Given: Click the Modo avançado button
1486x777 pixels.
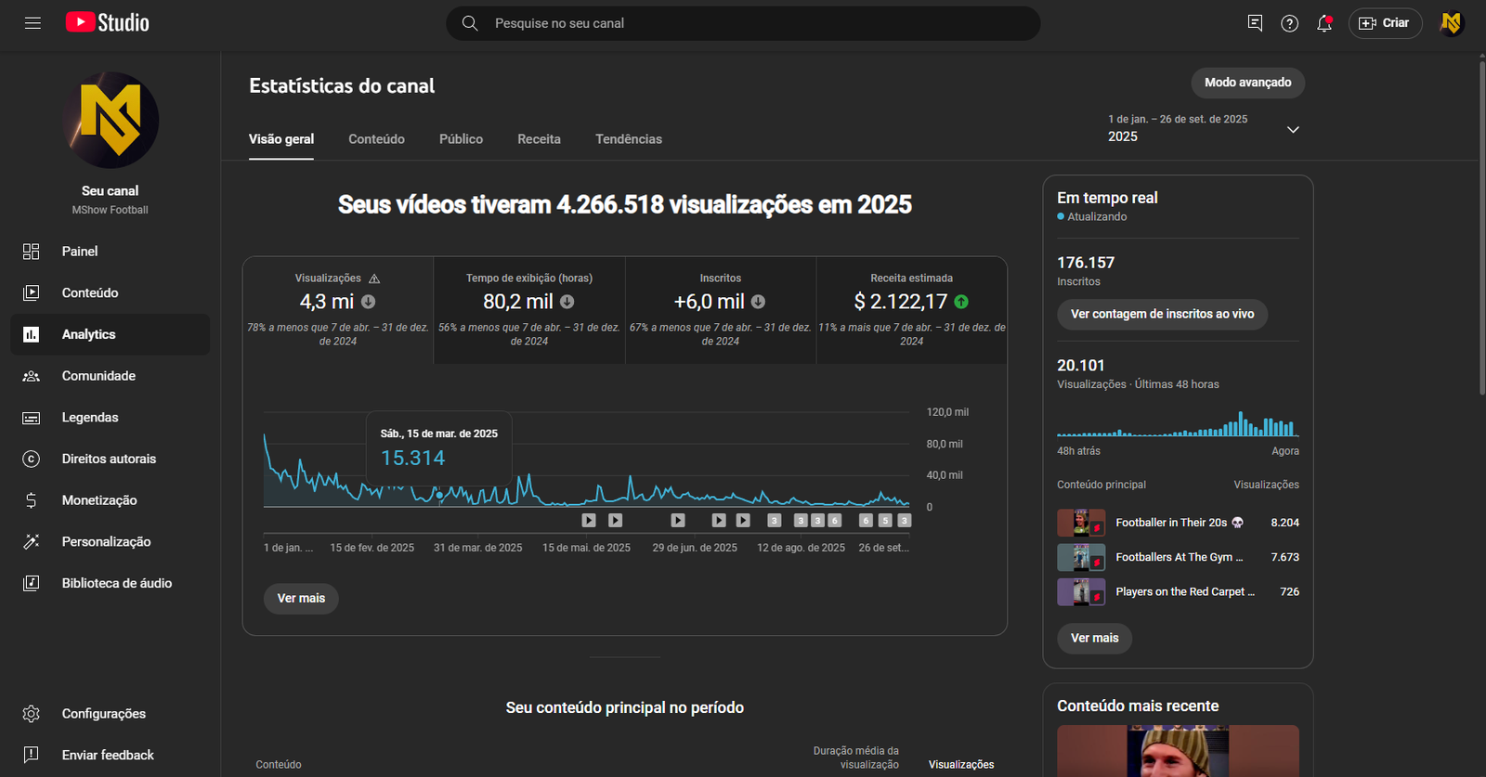Looking at the screenshot, I should [x=1247, y=83].
